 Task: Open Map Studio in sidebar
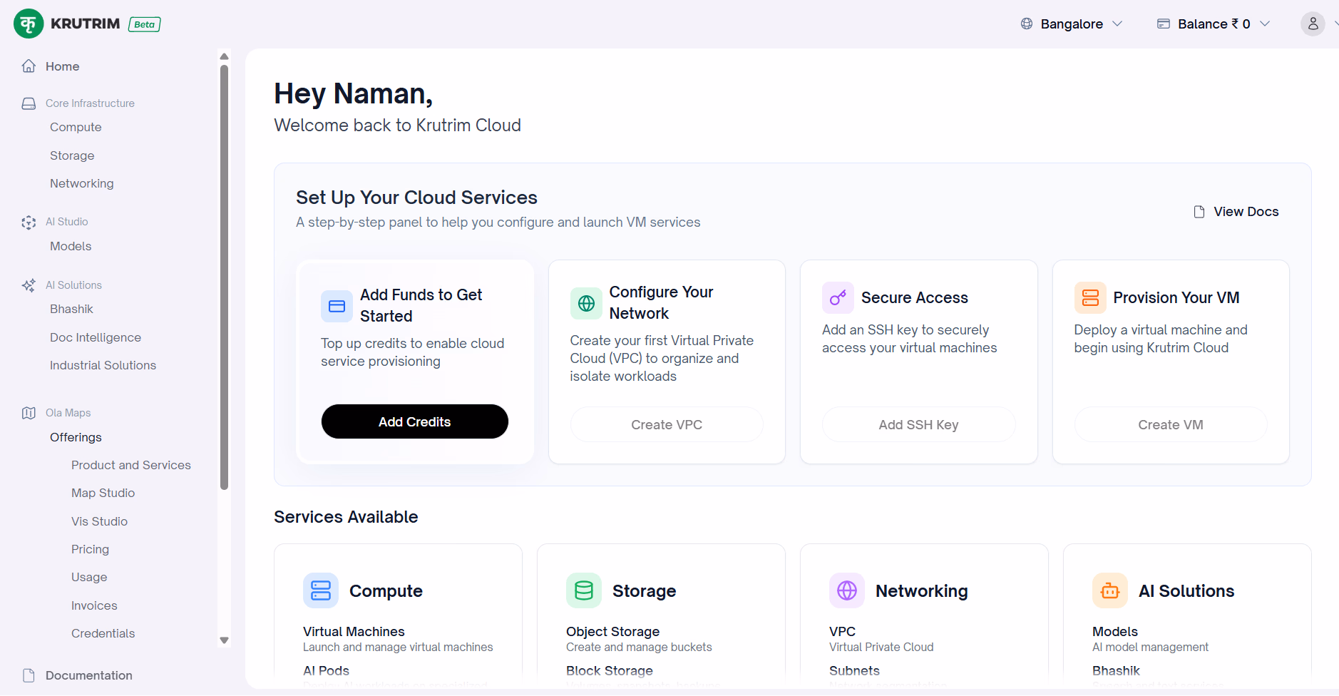[x=103, y=493]
